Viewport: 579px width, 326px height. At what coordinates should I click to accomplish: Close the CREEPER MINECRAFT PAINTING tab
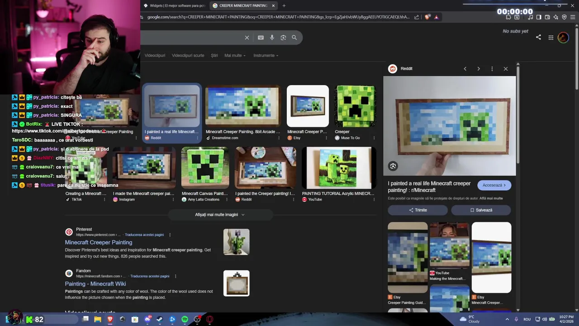[x=273, y=5]
